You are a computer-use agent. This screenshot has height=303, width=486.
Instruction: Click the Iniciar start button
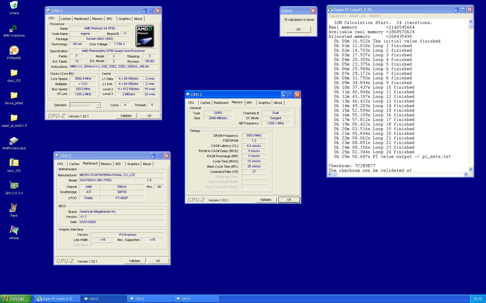(16, 299)
